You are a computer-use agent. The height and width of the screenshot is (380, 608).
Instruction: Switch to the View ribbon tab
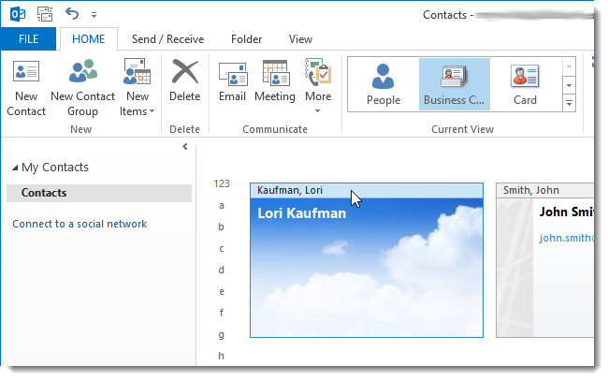pyautogui.click(x=300, y=38)
